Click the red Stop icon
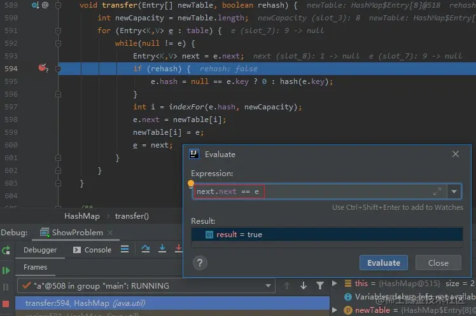The image size is (476, 316). [6, 303]
